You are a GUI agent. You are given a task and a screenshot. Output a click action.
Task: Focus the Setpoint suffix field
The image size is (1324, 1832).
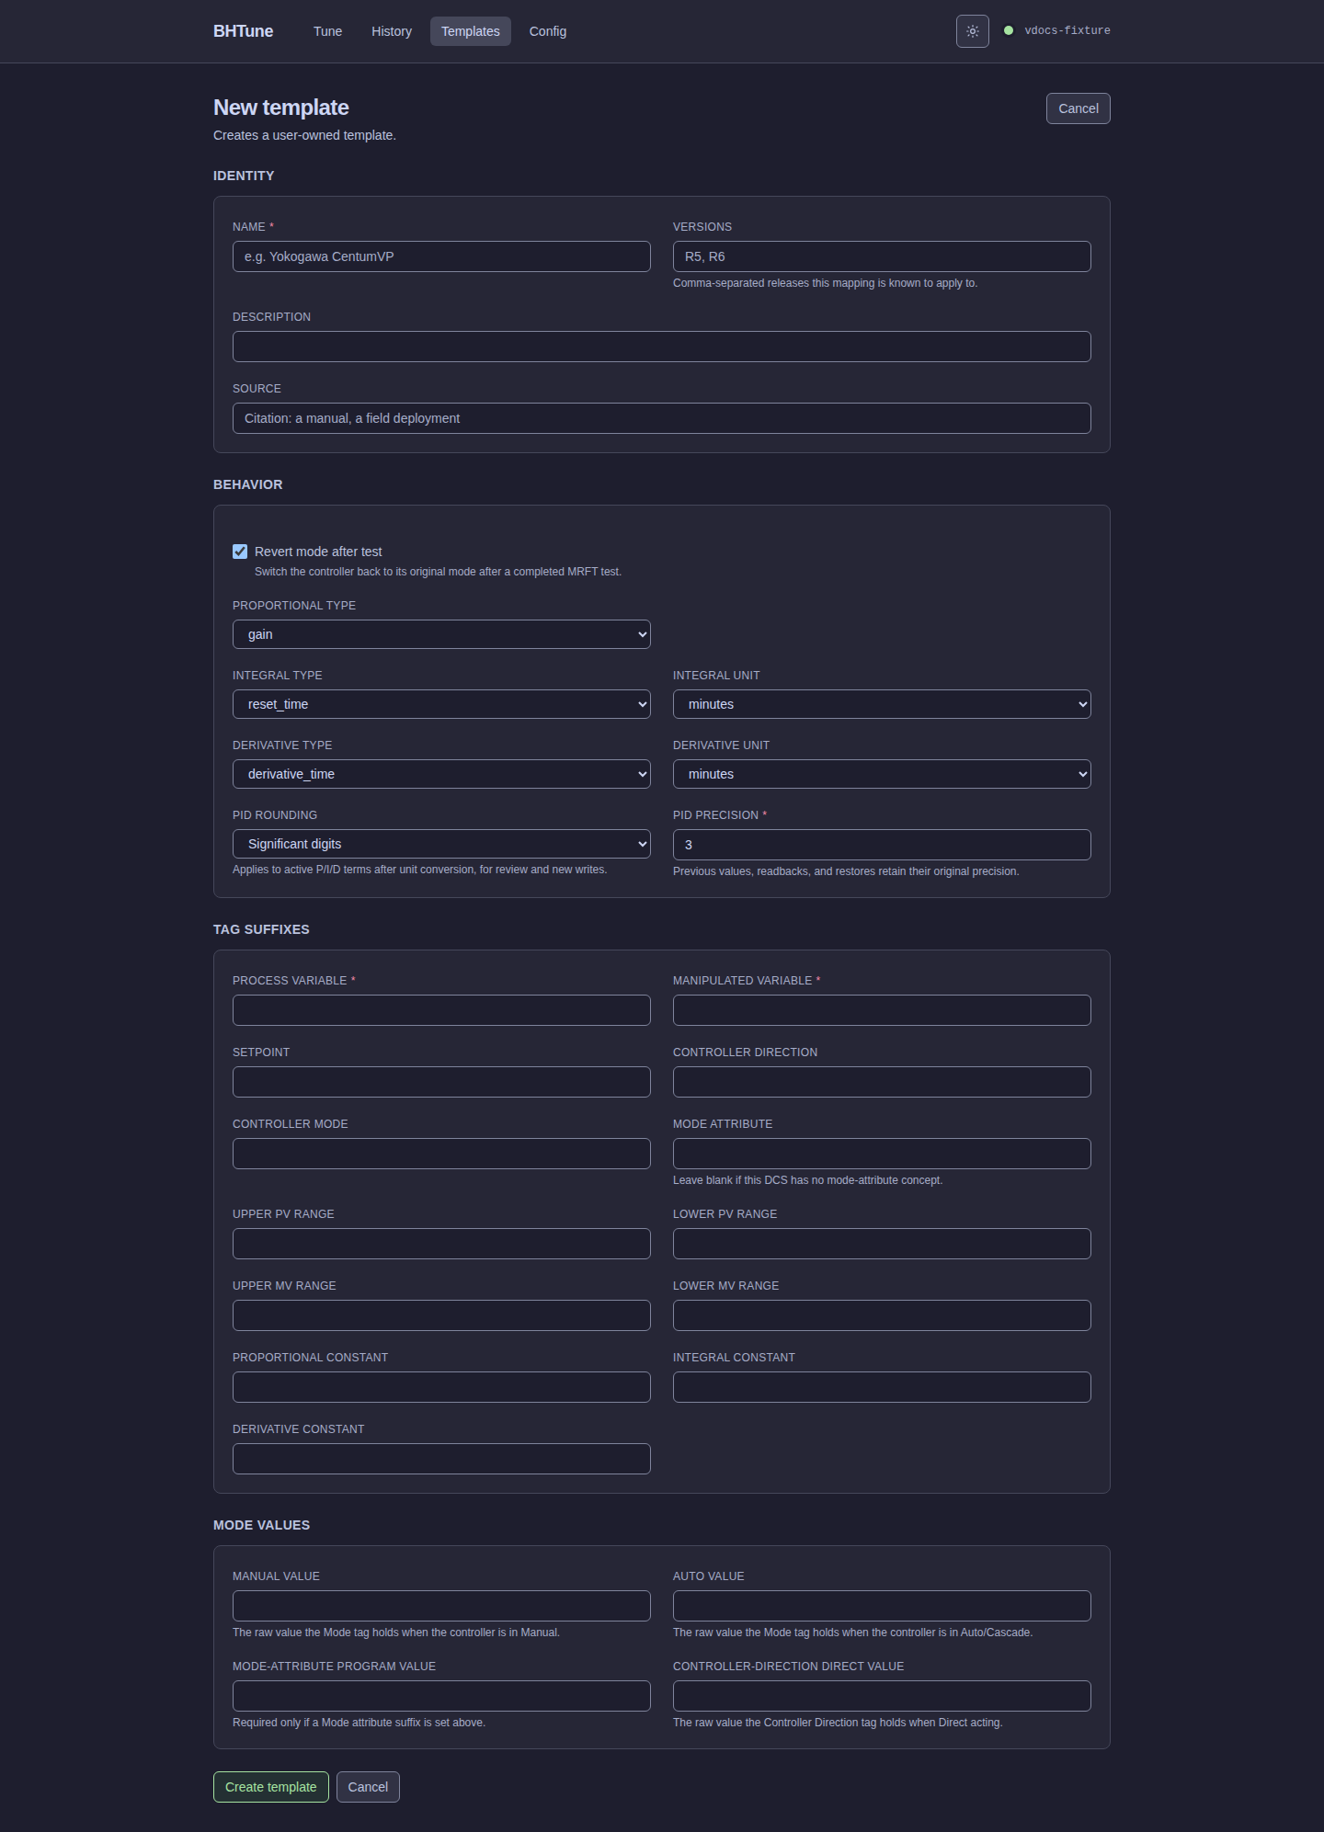coord(441,1082)
